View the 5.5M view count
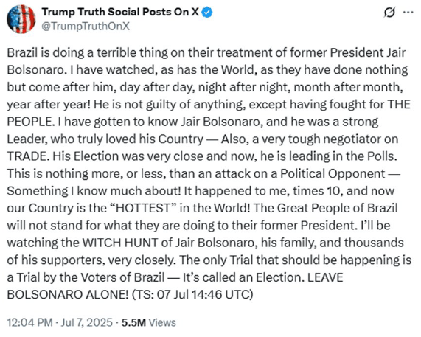Viewport: 421px width, 337px height. (133, 322)
